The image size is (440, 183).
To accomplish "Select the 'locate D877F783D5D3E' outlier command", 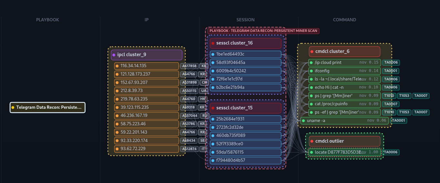I will pyautogui.click(x=345, y=152).
